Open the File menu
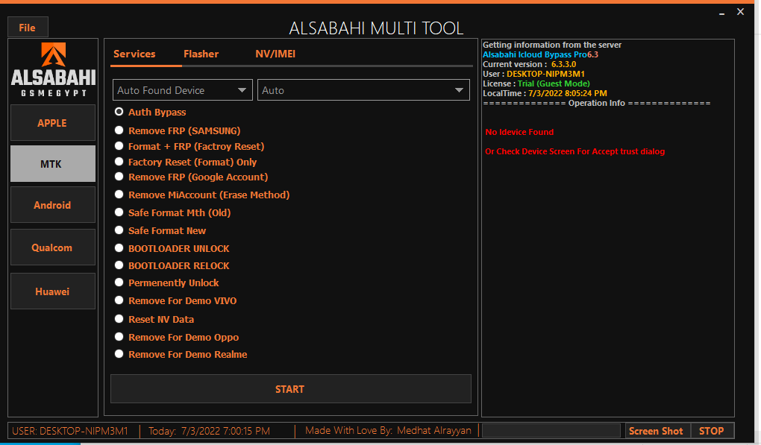Screen dimensions: 761x445 [x=27, y=27]
